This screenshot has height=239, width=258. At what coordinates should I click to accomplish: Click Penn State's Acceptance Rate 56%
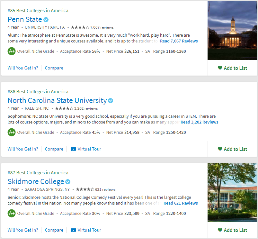(x=80, y=51)
